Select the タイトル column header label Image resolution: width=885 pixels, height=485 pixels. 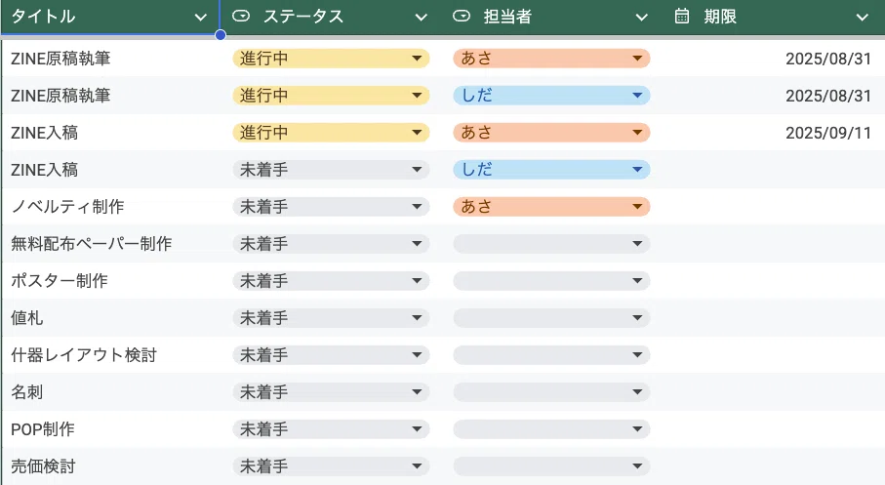pos(43,17)
